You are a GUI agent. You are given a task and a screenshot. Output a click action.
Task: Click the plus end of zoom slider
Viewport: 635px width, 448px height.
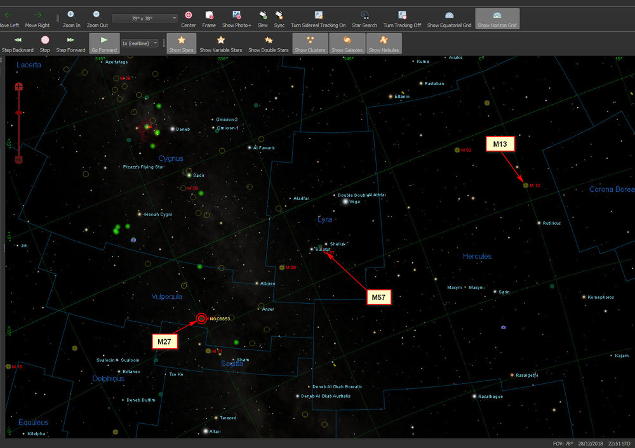point(18,86)
